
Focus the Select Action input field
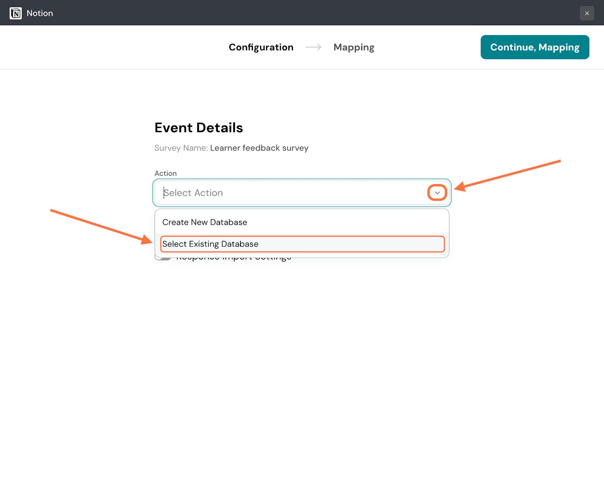click(291, 193)
